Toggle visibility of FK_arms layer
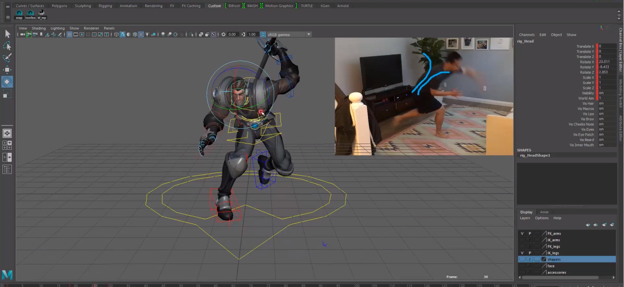Viewport: 624px width, 287px height. [x=522, y=233]
